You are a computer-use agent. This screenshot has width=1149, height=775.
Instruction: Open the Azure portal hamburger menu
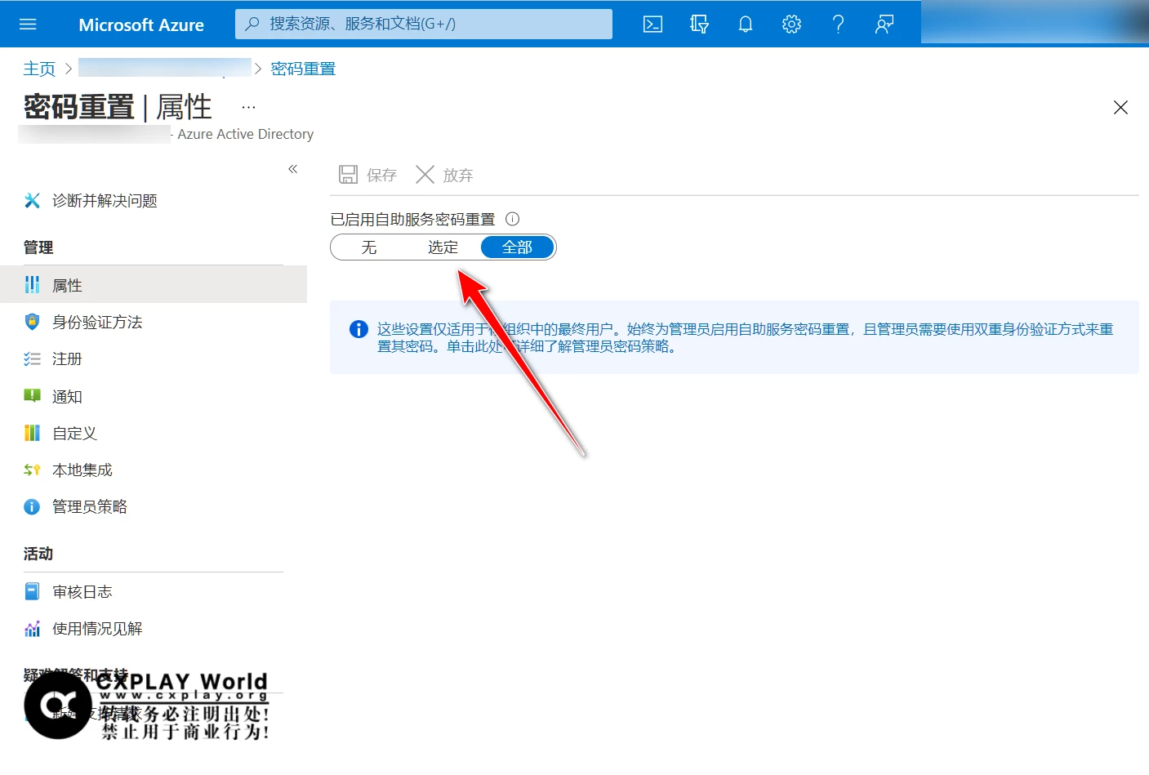28,24
